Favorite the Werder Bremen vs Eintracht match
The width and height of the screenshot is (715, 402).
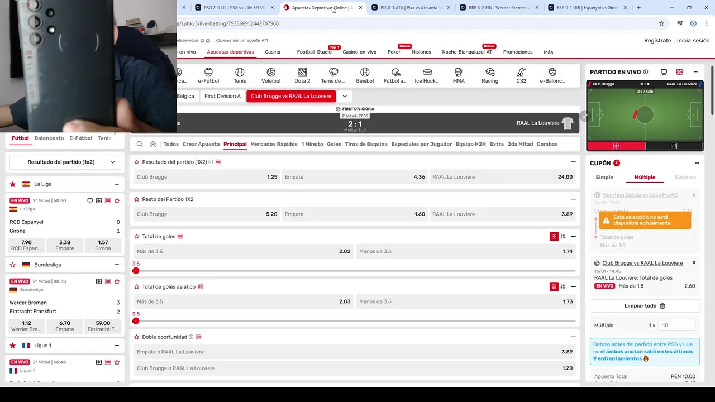tap(117, 281)
